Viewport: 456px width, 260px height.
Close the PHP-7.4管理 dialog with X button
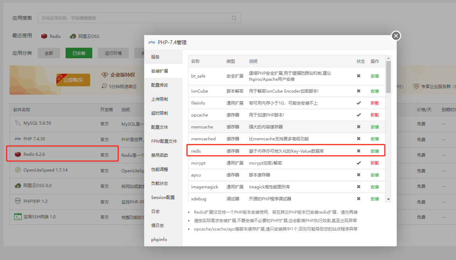[396, 35]
